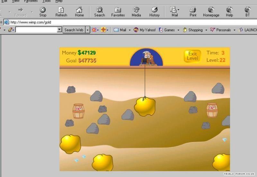Click the orange crosshair toolbar icon
Viewport: 257px width, 177px height.
pyautogui.click(x=103, y=30)
